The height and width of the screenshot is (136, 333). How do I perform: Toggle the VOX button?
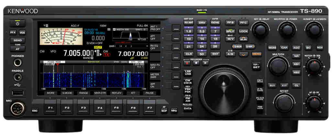point(22,33)
